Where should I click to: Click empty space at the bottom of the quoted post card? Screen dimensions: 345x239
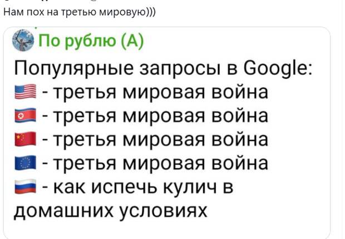coord(166,229)
